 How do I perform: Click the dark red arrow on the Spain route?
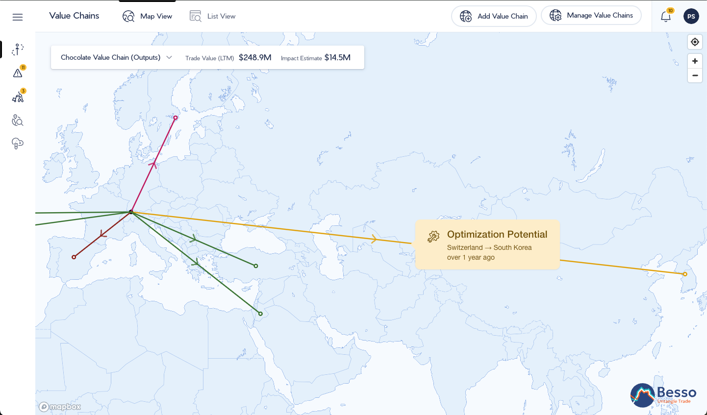click(102, 234)
